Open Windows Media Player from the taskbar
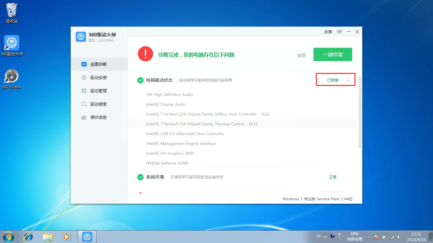This screenshot has width=433, height=243. [67, 237]
